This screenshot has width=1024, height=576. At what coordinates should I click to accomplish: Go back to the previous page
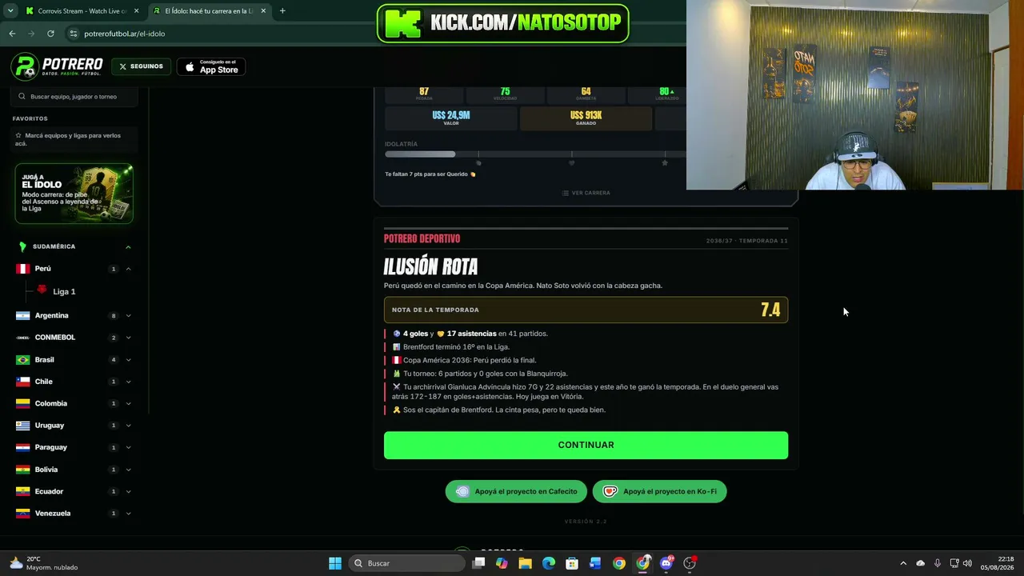point(12,34)
